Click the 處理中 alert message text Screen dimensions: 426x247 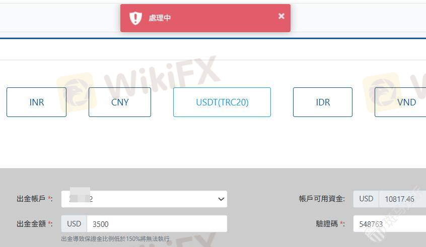click(160, 18)
